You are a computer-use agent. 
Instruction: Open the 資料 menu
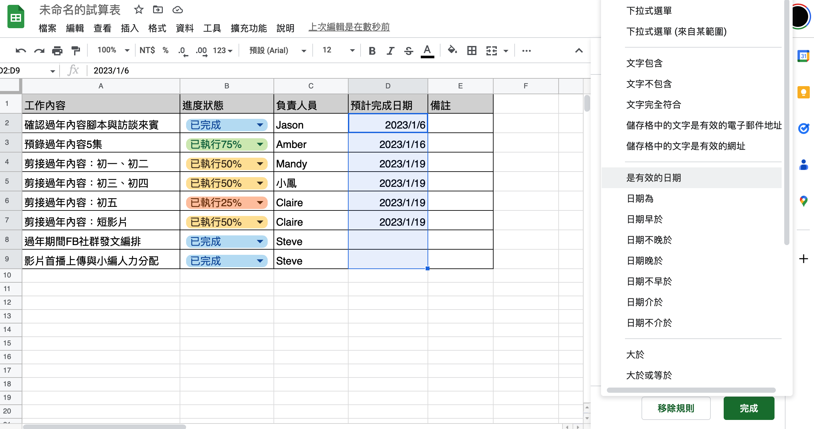(x=184, y=28)
